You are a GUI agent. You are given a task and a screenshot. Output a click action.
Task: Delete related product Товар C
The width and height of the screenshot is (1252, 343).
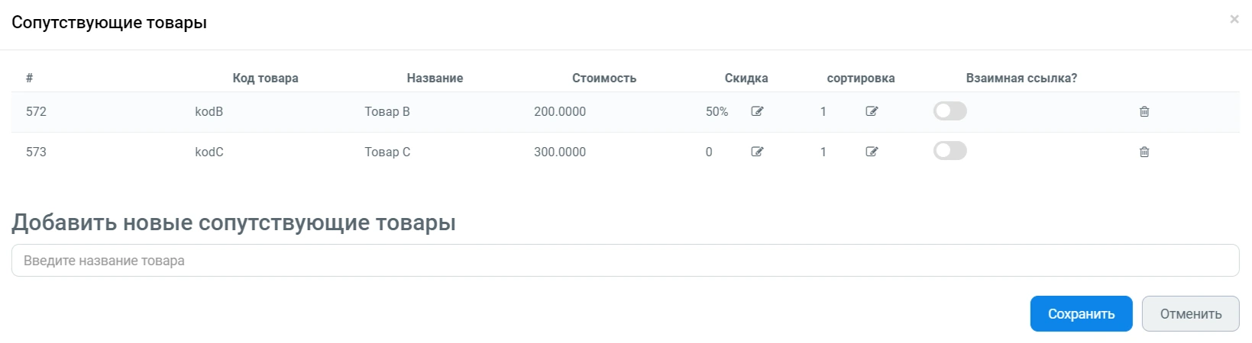(x=1144, y=152)
